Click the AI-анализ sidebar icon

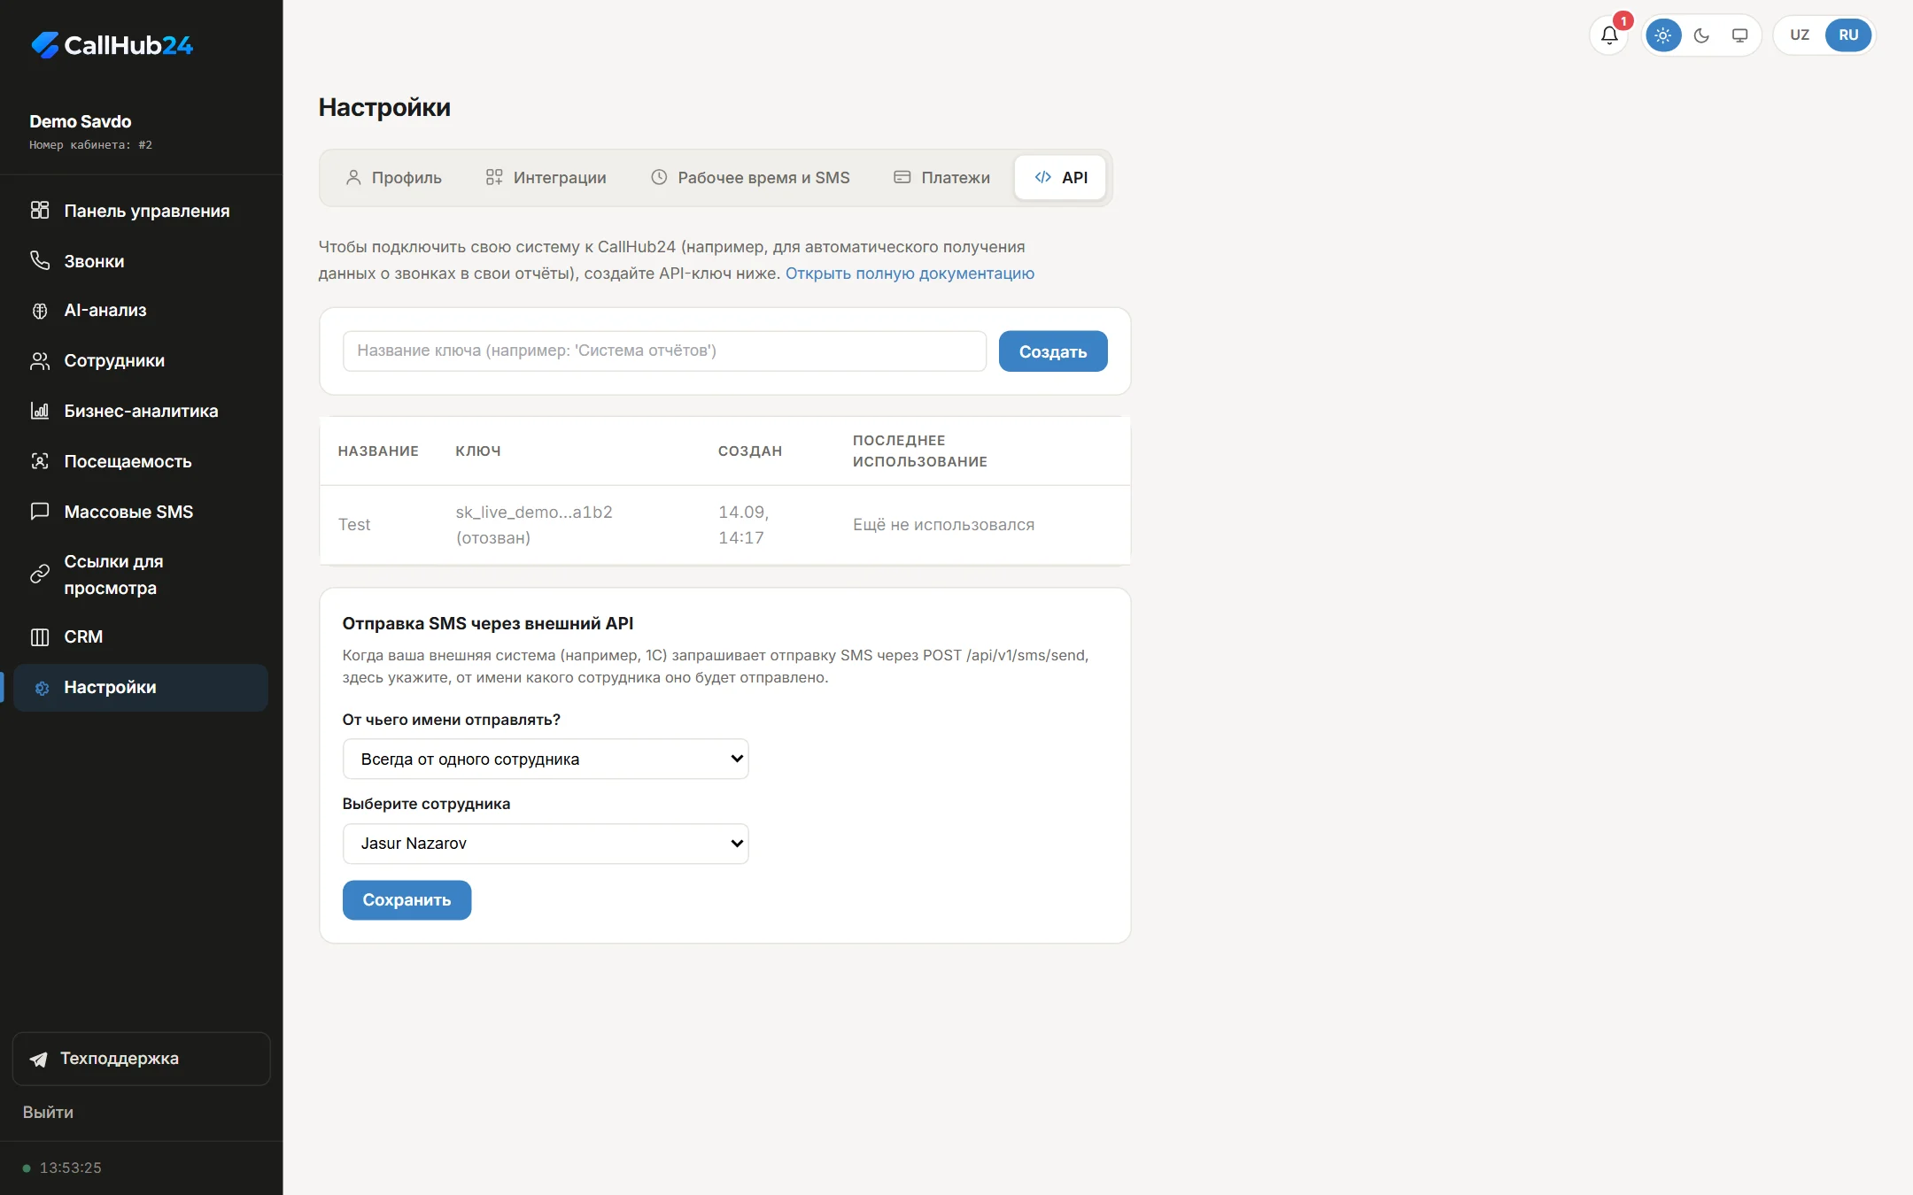40,311
